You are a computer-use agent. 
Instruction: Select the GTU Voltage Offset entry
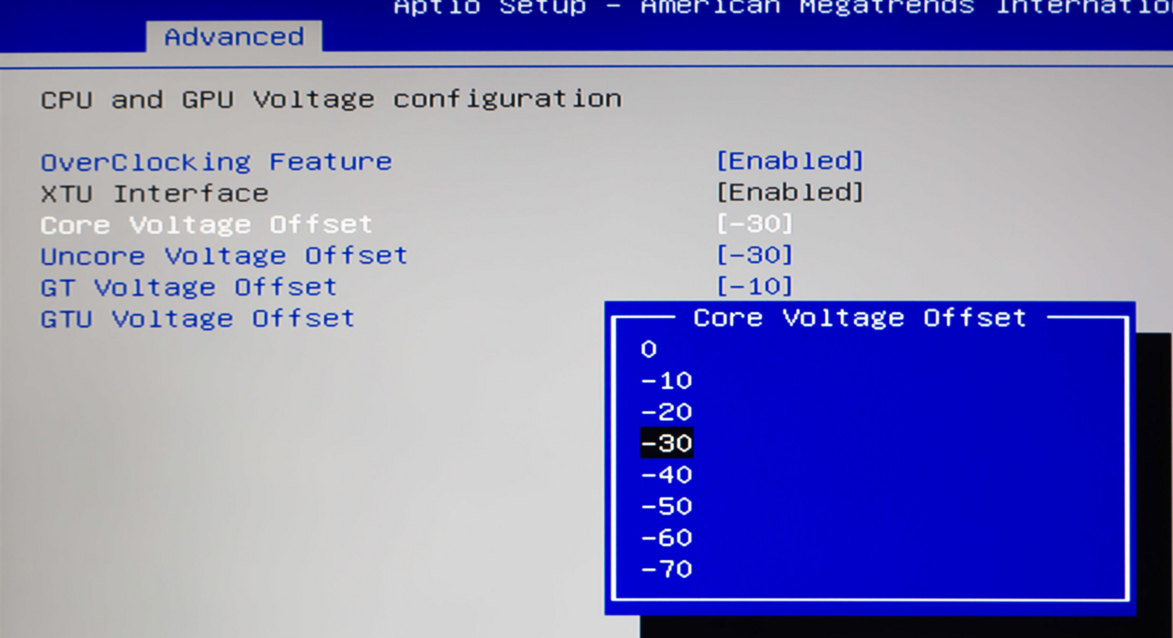click(x=197, y=318)
